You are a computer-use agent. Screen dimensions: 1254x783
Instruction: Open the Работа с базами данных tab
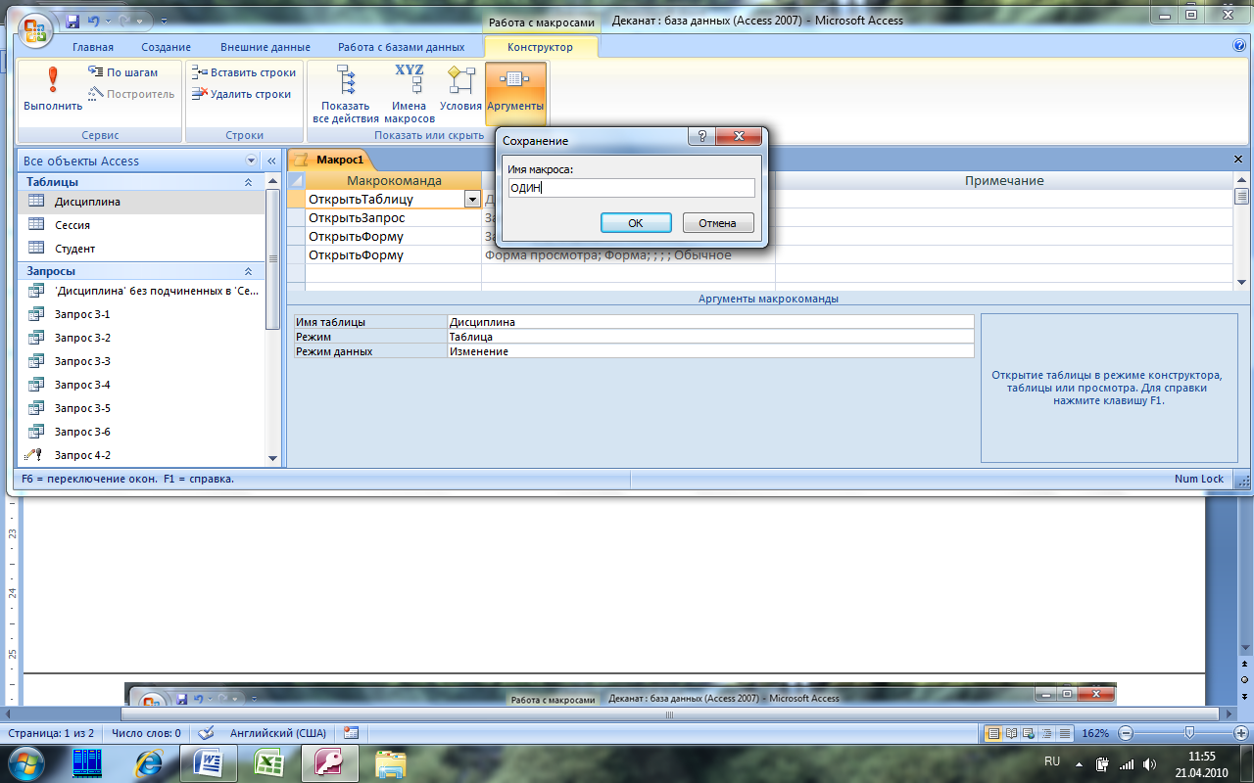pos(402,47)
